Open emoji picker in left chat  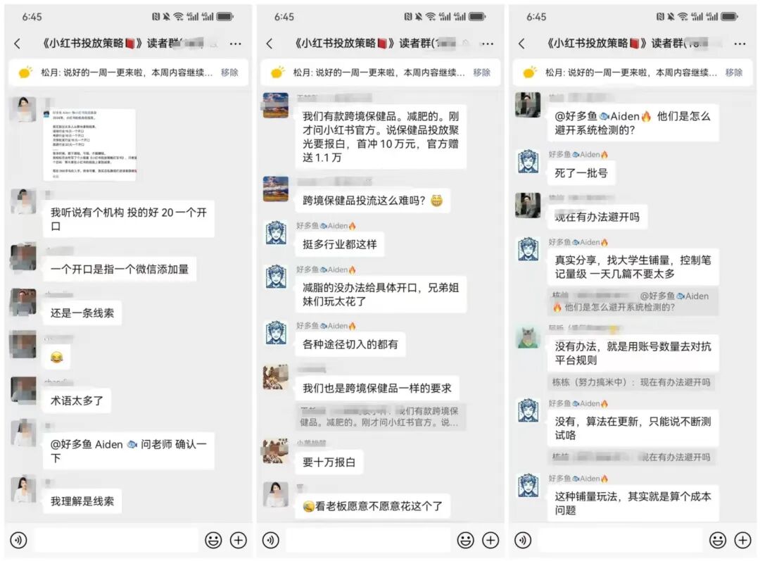coord(213,540)
